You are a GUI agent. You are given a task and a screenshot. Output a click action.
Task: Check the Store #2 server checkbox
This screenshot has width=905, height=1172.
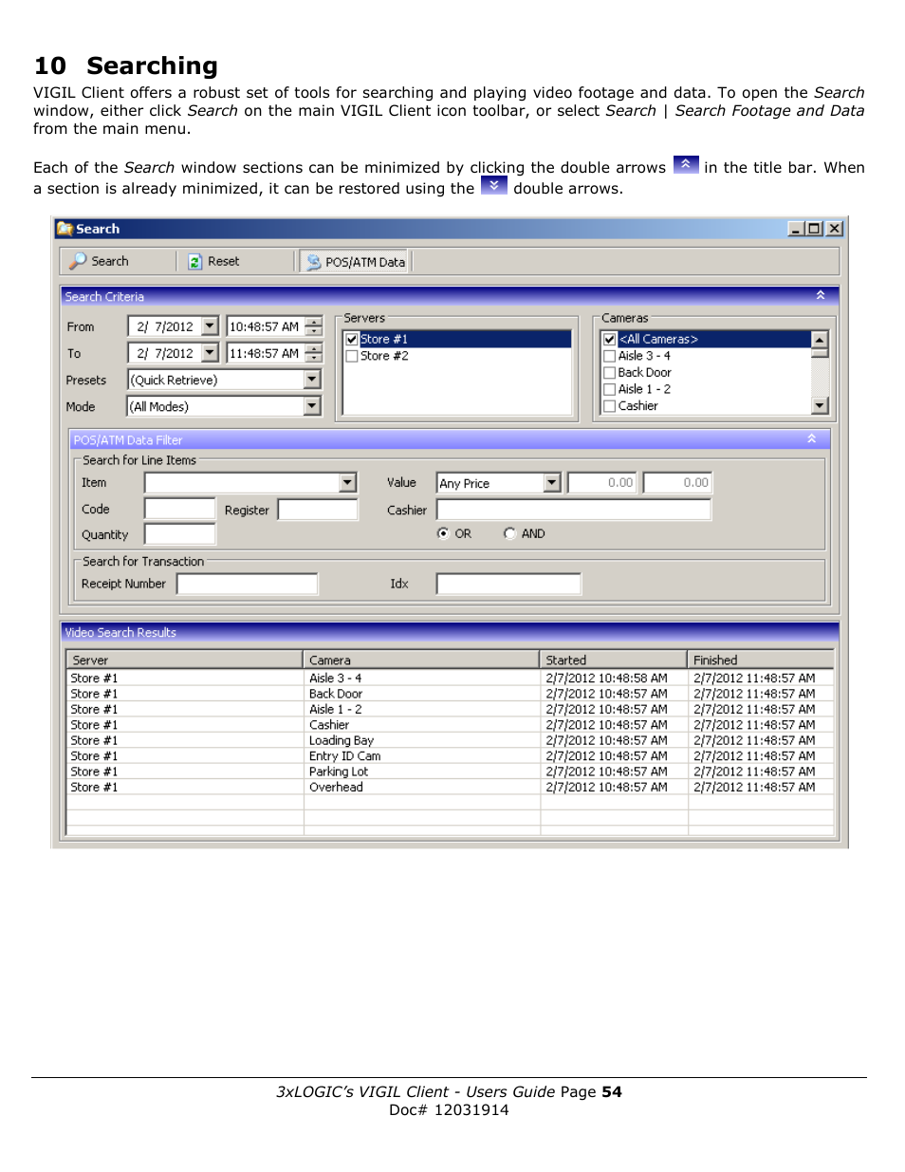point(352,356)
